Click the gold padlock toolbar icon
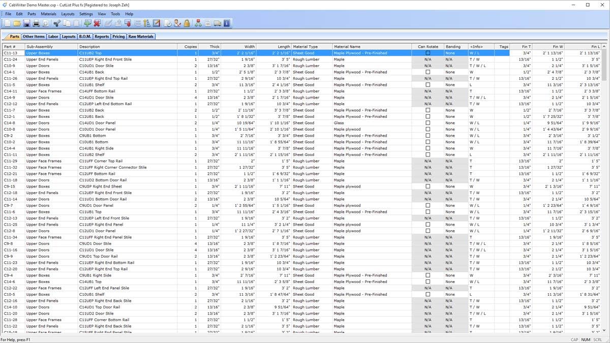The width and height of the screenshot is (610, 343). [x=187, y=23]
